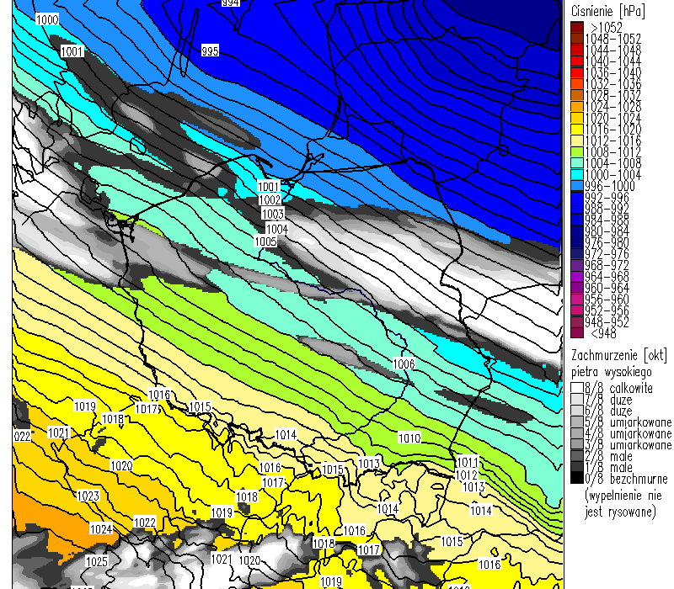This screenshot has height=589, width=674.
Task: Click the '1024' isobar label on the map
Action: (x=101, y=529)
